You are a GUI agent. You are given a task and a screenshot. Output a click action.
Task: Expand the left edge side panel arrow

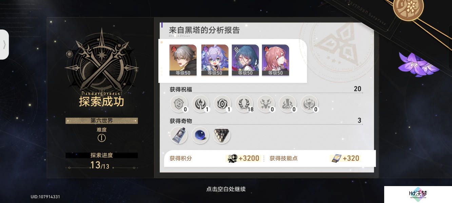(4, 45)
